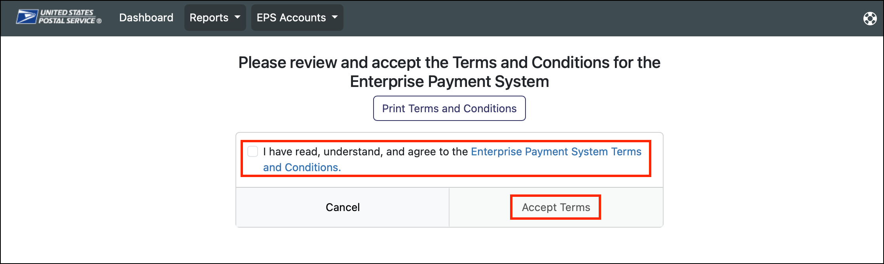Click Accept Terms
This screenshot has height=264, width=884.
pos(555,207)
